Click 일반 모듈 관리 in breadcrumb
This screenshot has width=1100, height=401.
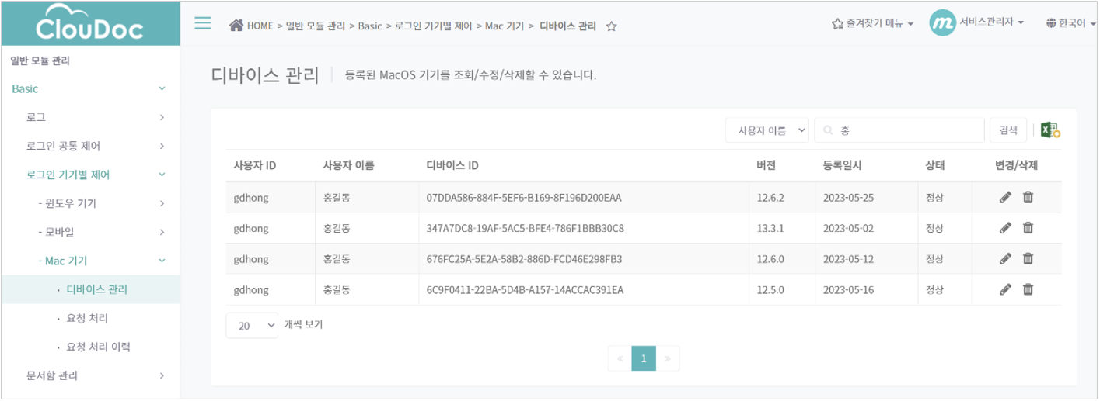(316, 26)
